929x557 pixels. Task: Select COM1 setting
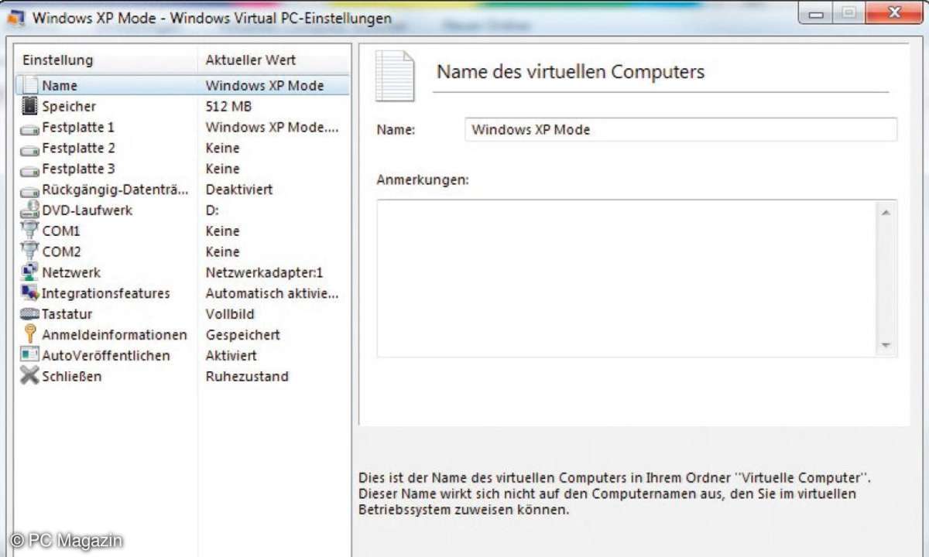pos(61,231)
